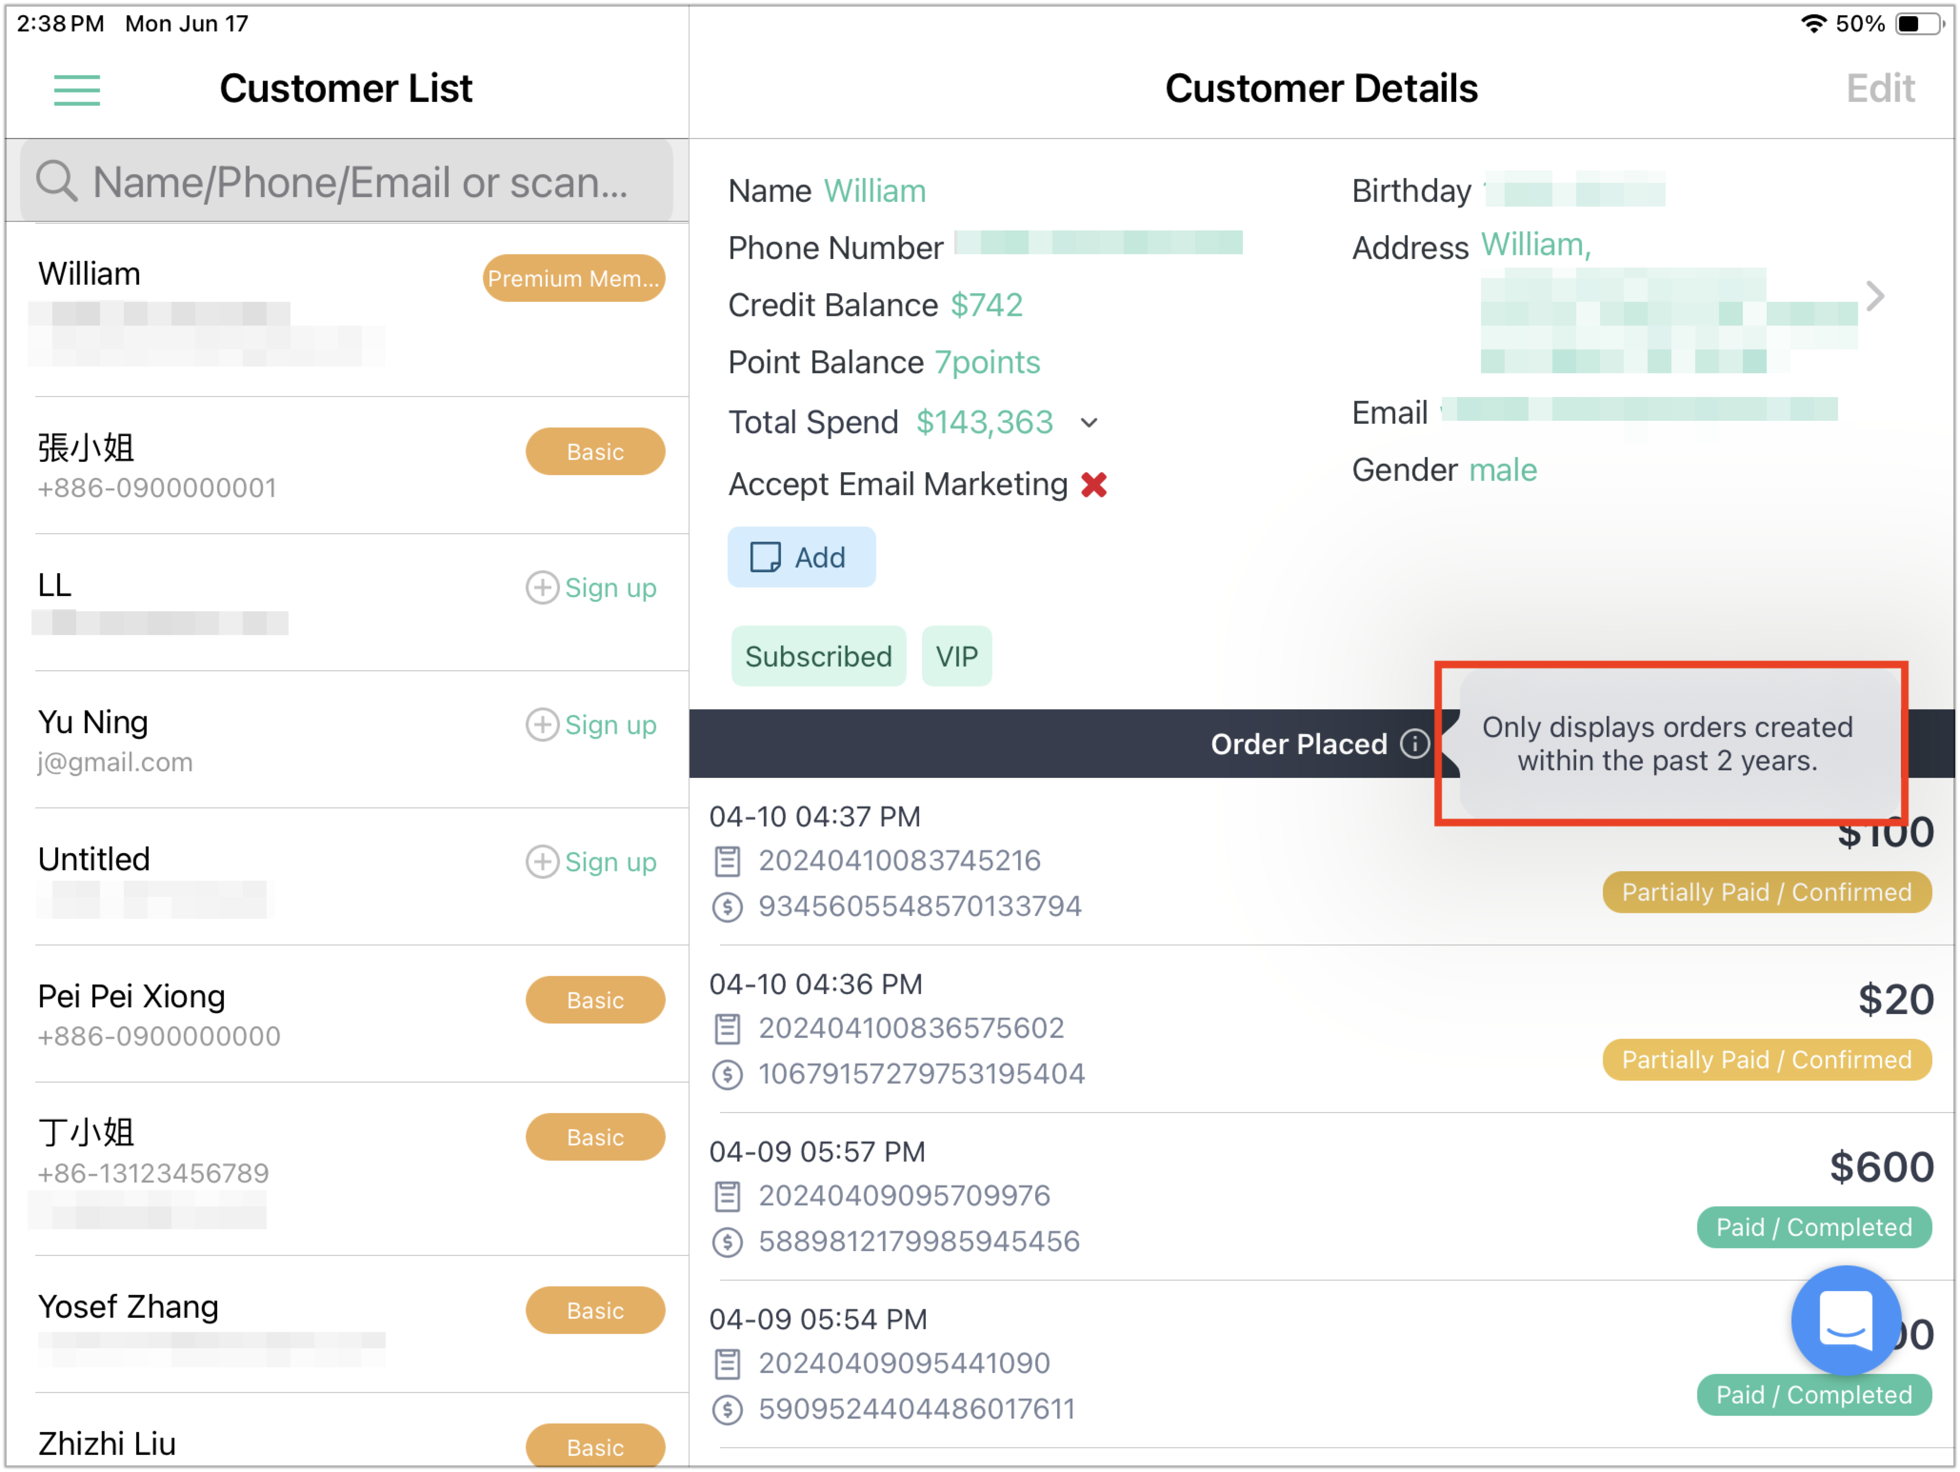Click the plus icon in Untitled's Sign up
The image size is (1960, 1472).
pyautogui.click(x=542, y=863)
